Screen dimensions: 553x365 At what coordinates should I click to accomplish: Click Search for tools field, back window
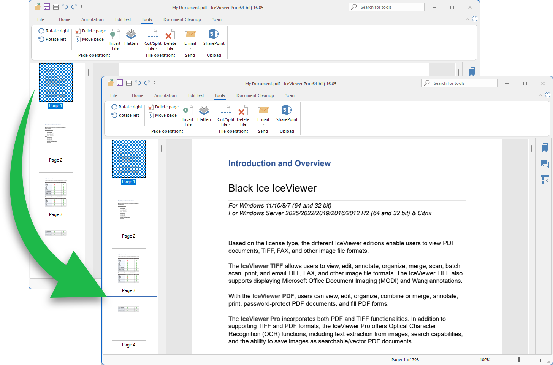coord(387,7)
